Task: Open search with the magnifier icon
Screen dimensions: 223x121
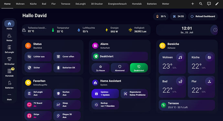Action: point(201,4)
